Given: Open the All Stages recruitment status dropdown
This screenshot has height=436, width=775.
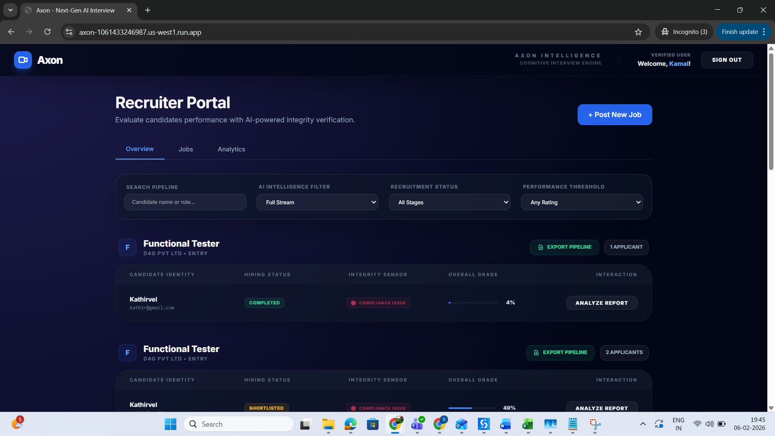Looking at the screenshot, I should (450, 202).
